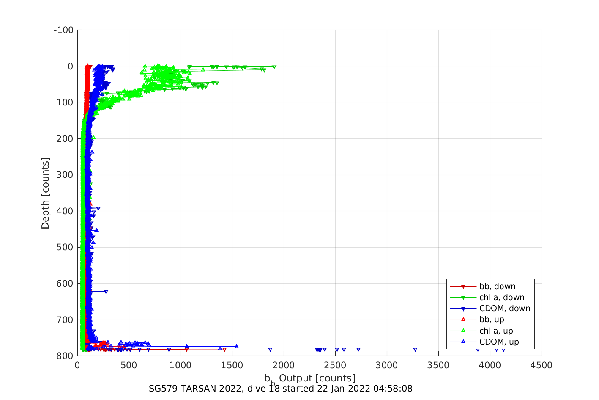Click the blue down-triangle marker in legend
Screen dimensions: 599x400
coord(463,309)
